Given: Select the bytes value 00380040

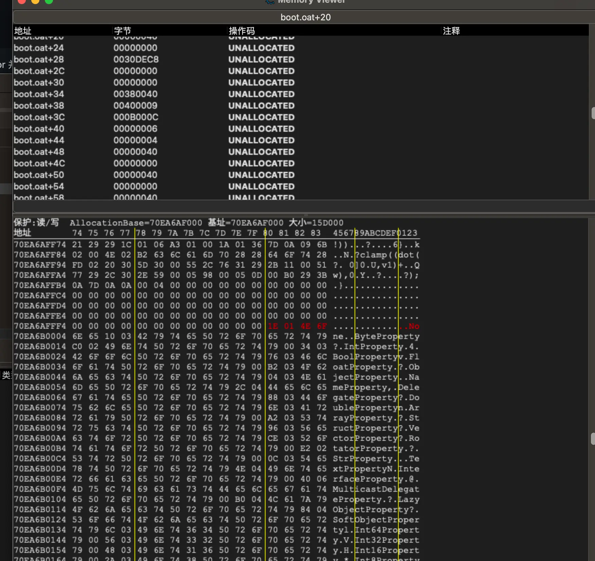Looking at the screenshot, I should click(x=135, y=94).
